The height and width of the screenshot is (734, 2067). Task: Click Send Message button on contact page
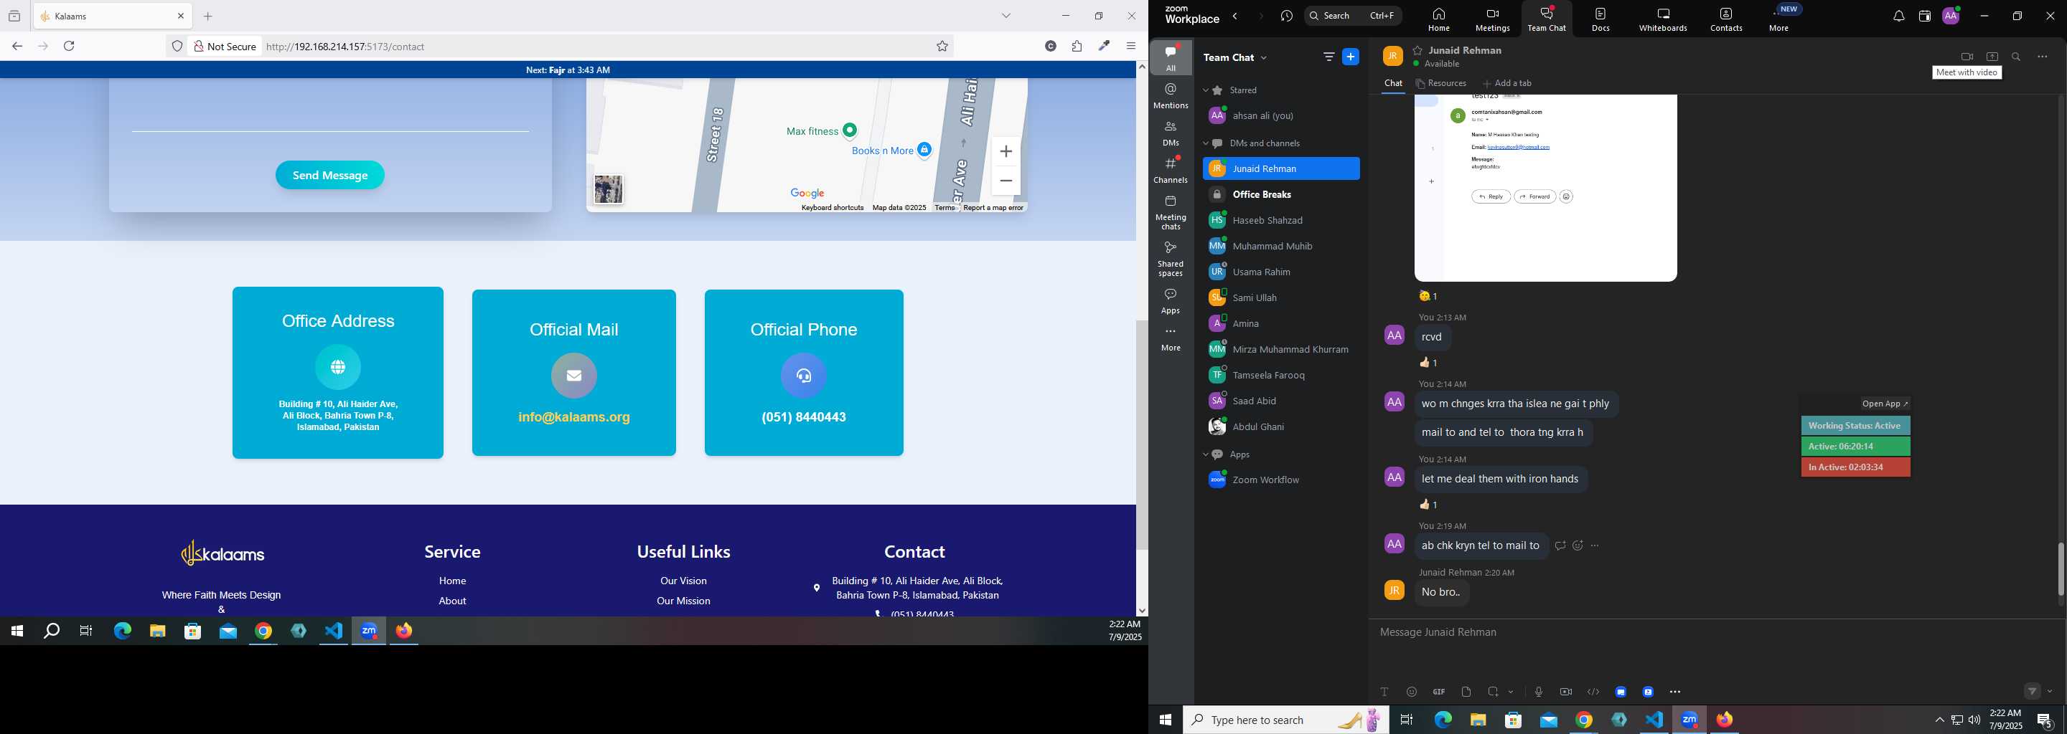pos(330,176)
